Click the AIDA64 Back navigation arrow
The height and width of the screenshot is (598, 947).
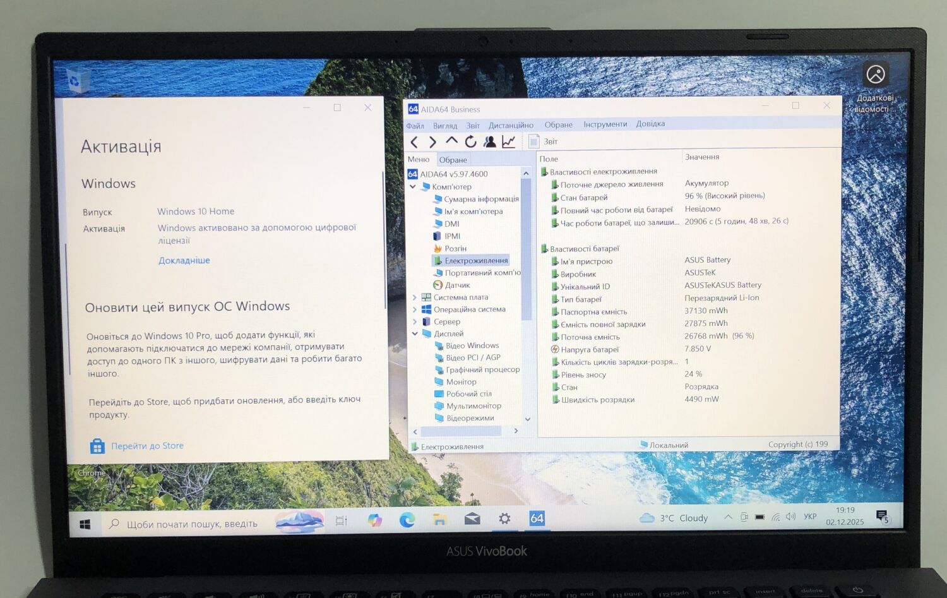coord(414,142)
